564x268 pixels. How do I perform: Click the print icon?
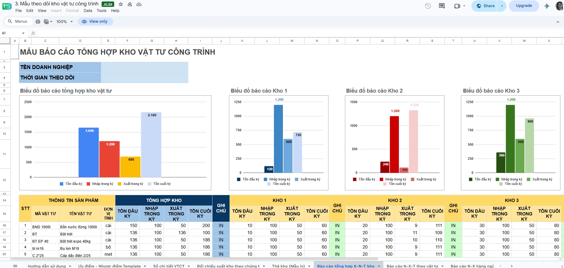[x=38, y=22]
